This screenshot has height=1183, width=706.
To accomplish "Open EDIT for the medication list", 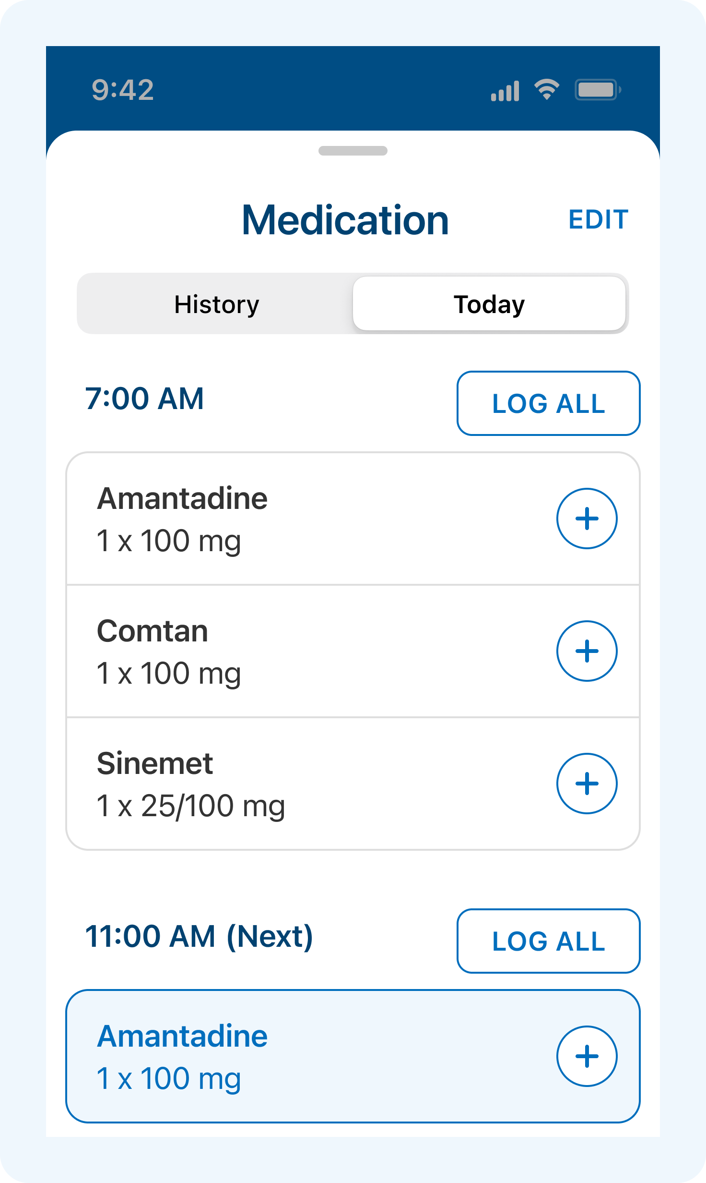I will click(598, 220).
